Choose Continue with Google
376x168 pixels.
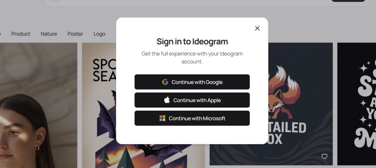(x=192, y=82)
